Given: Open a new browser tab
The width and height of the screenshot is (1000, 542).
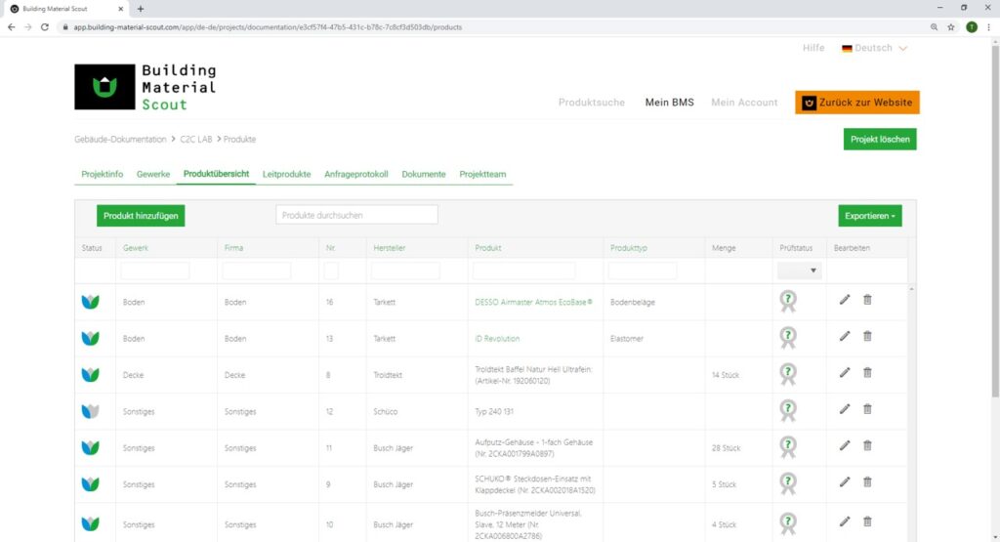Looking at the screenshot, I should coord(141,9).
